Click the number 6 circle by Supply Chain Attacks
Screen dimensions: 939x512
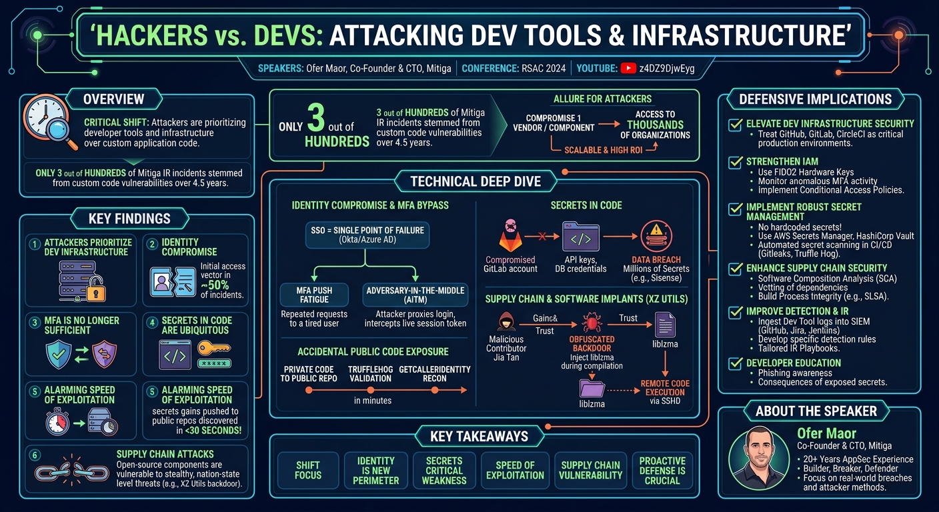tap(35, 455)
